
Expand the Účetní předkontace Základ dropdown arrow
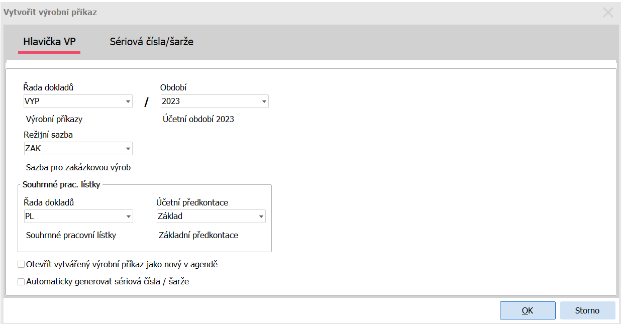pyautogui.click(x=261, y=217)
